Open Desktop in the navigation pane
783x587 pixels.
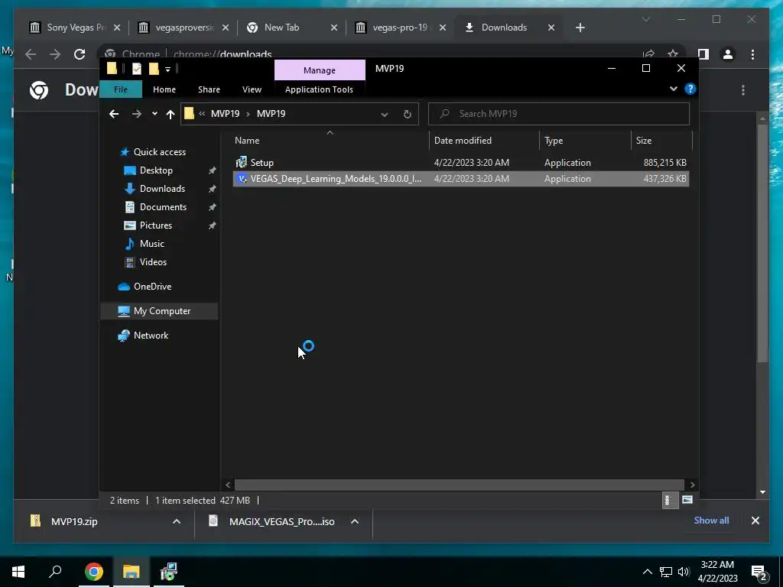click(156, 170)
